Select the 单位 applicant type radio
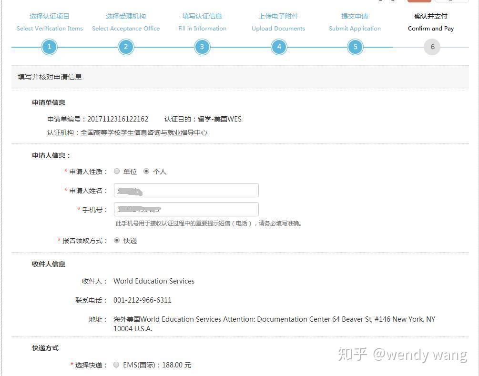The image size is (479, 376). pos(117,171)
